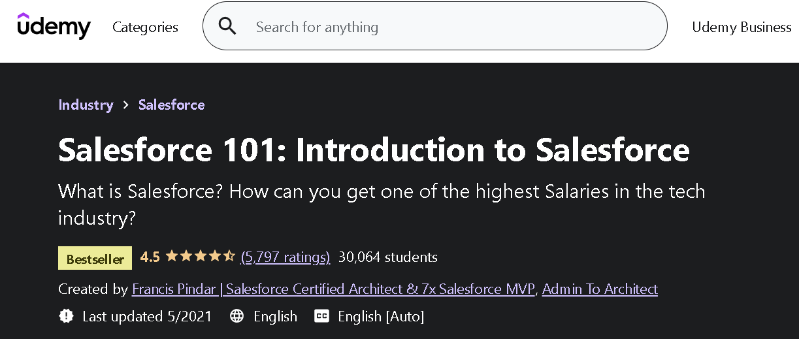Click the English language text
This screenshot has width=799, height=339.
275,317
